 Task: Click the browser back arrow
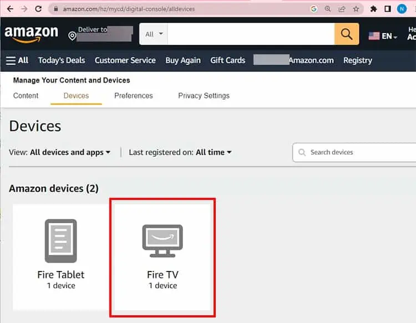10,9
